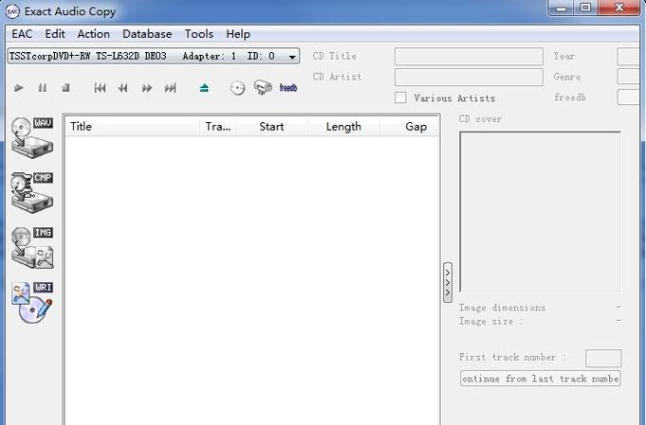
Task: Create CD image via IMG icon
Action: coord(32,247)
